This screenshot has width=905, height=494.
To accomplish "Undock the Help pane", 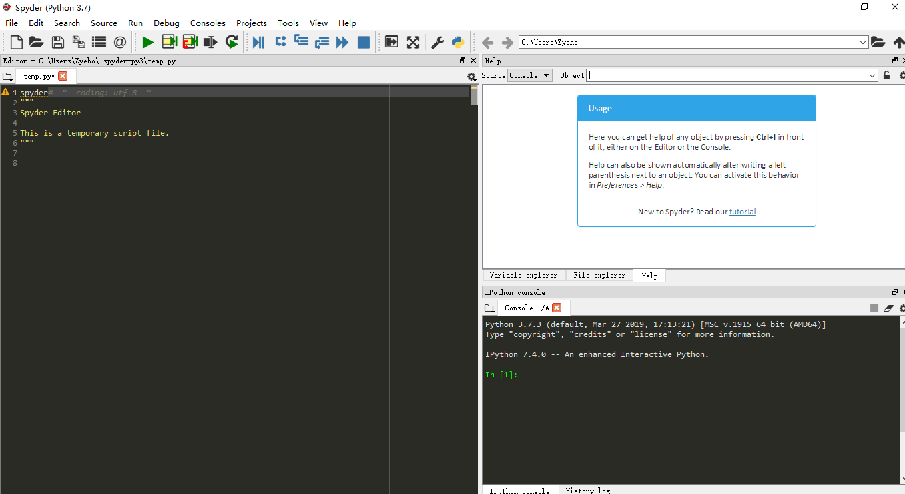I will coord(895,61).
